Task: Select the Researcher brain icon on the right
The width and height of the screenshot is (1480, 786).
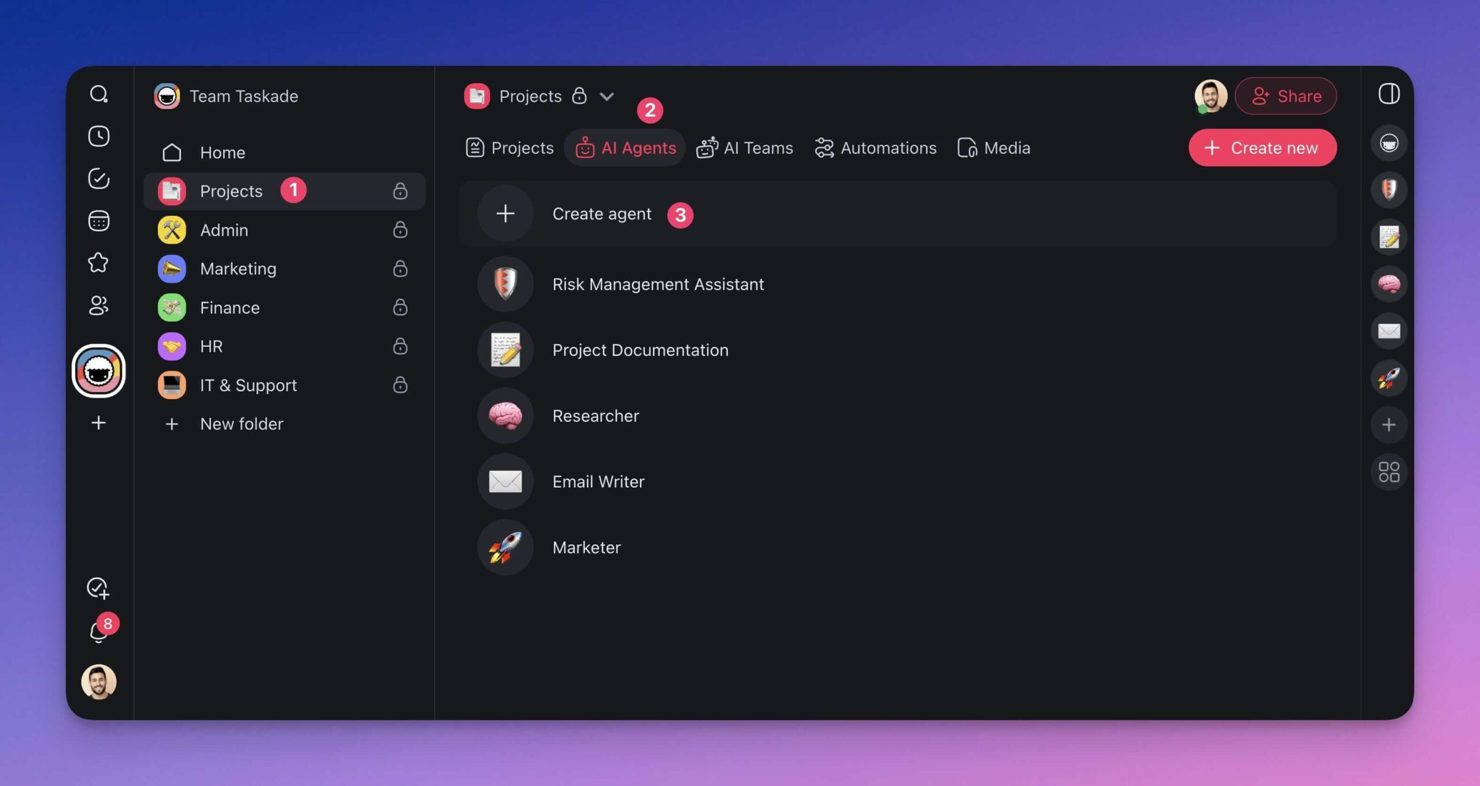Action: pos(1389,283)
